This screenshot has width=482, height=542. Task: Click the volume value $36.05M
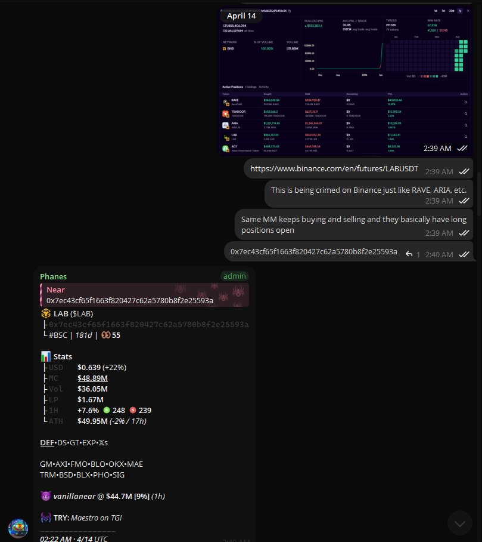(92, 389)
